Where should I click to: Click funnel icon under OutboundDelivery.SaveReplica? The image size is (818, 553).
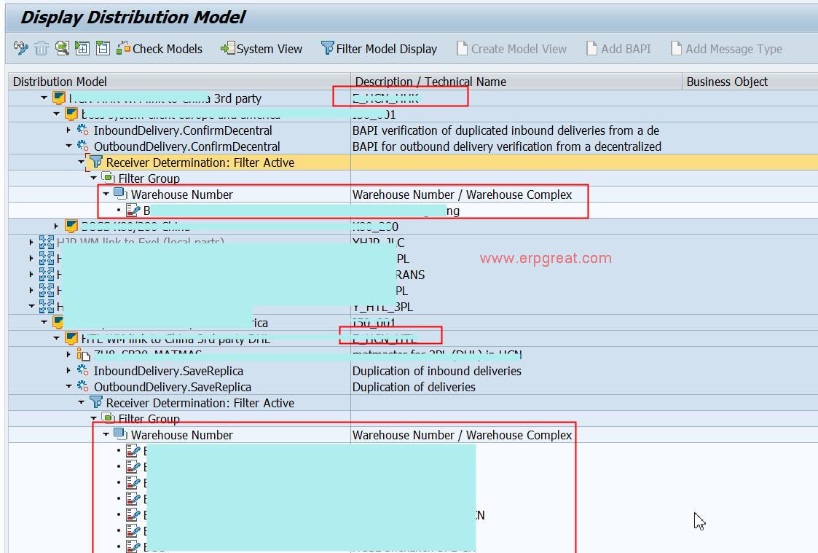[x=96, y=403]
